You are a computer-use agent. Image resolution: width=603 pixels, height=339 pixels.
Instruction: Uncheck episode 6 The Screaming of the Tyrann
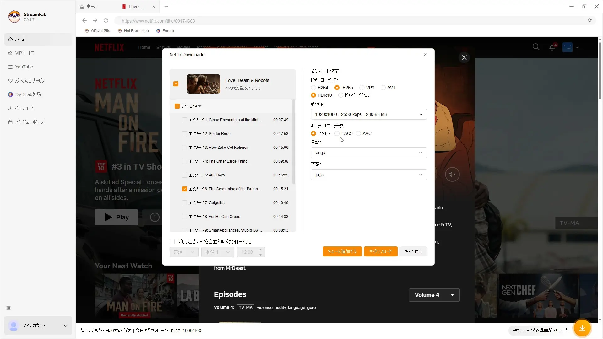pos(185,189)
